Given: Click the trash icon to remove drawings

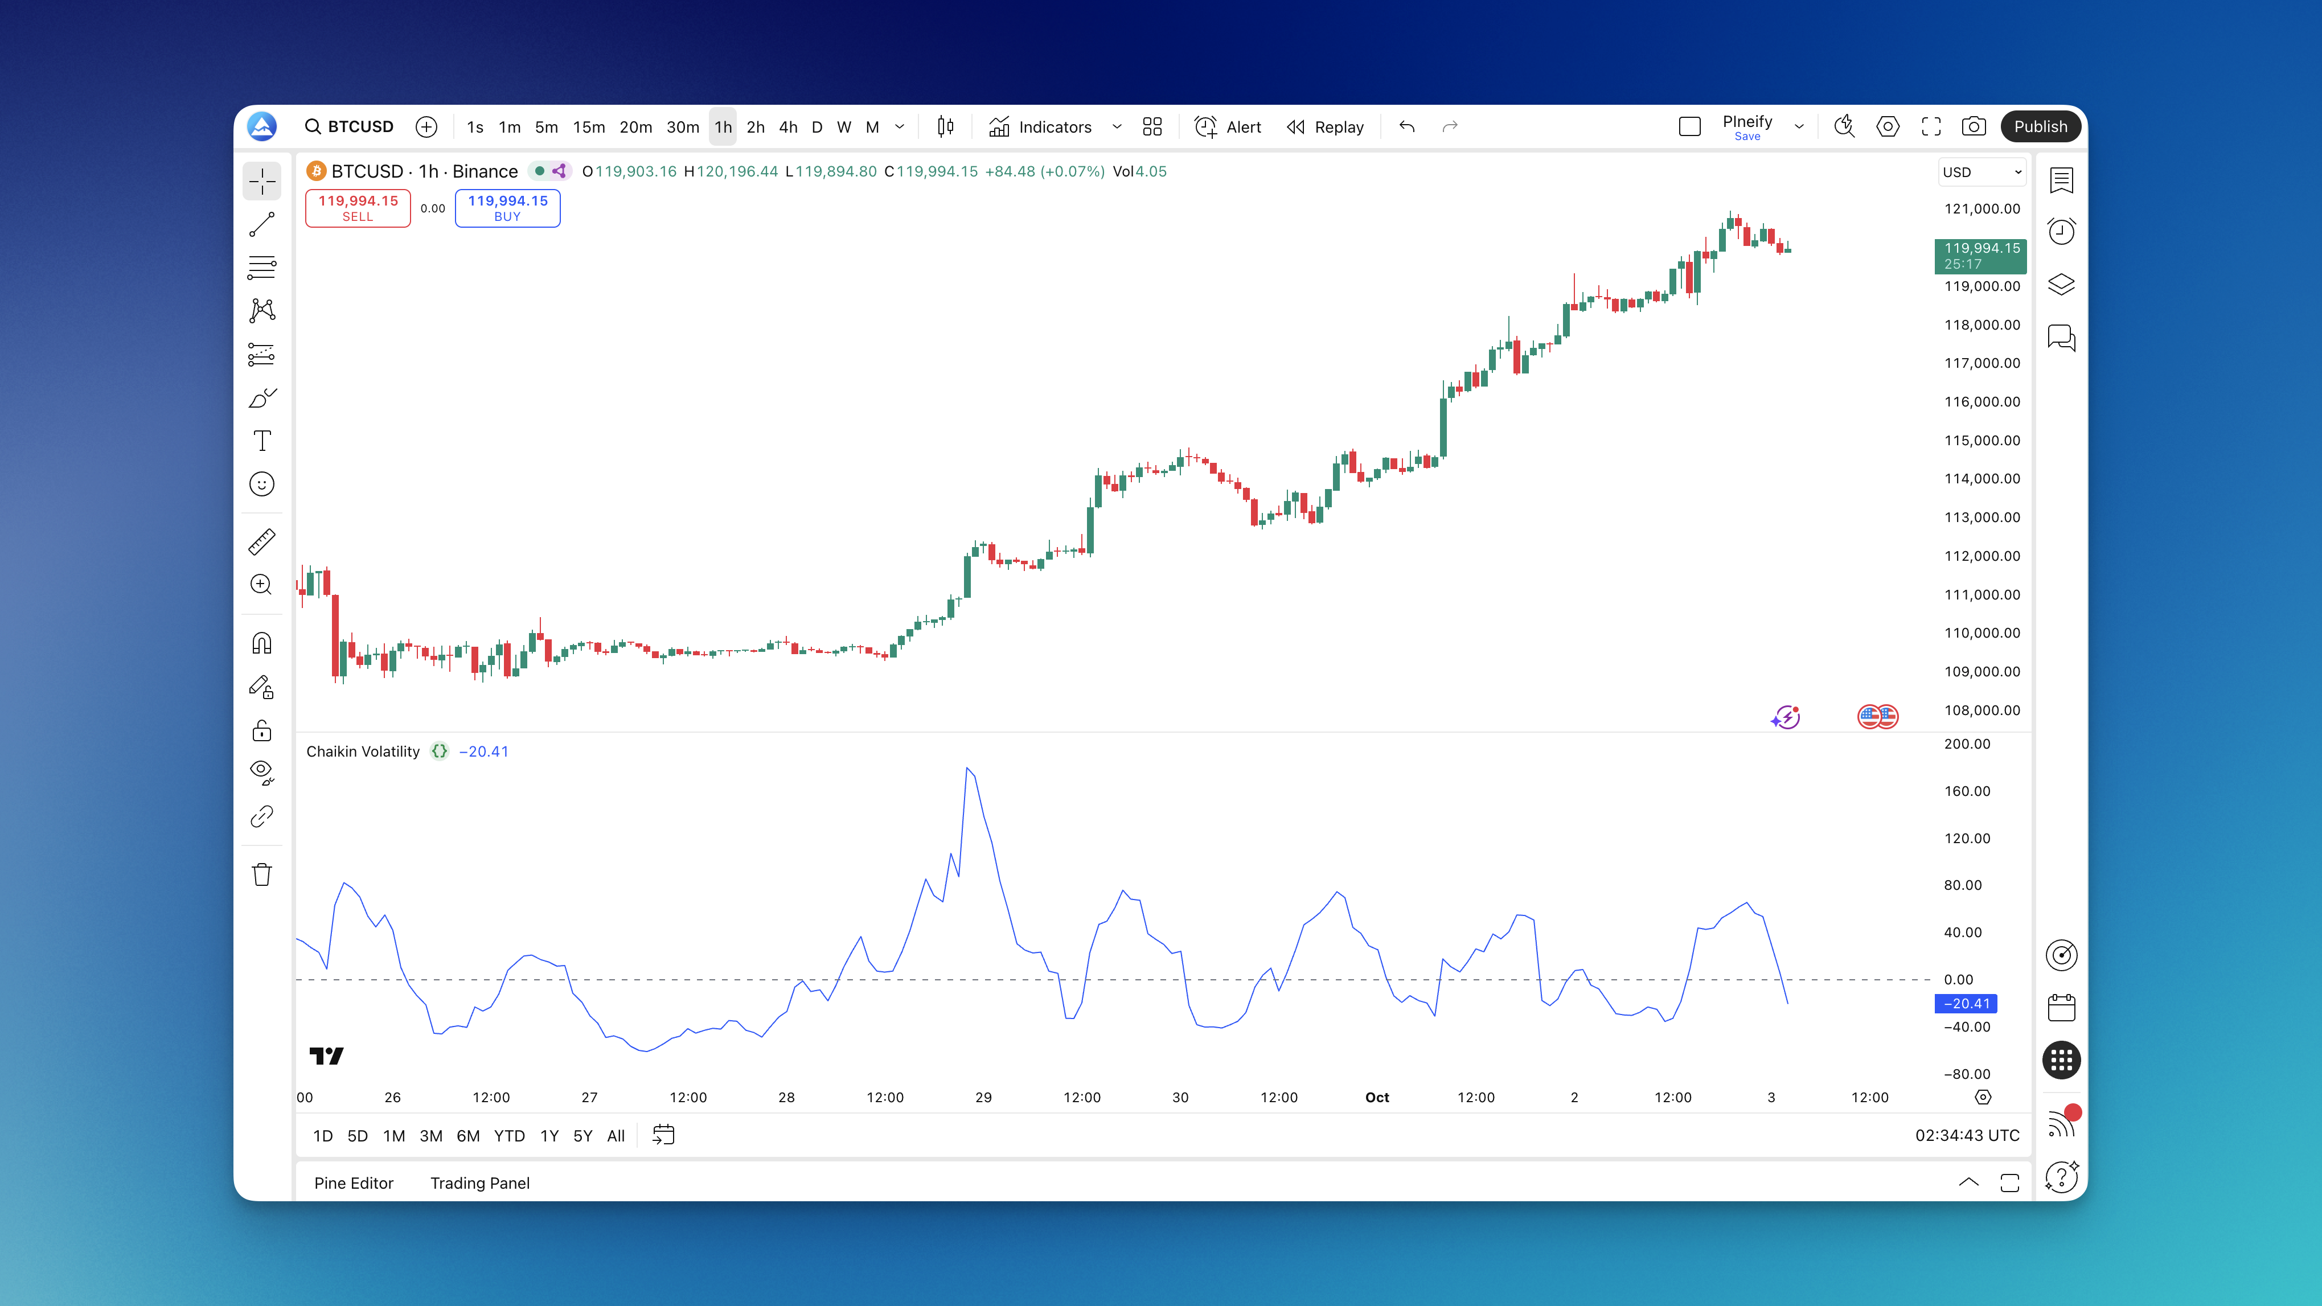Looking at the screenshot, I should (261, 874).
